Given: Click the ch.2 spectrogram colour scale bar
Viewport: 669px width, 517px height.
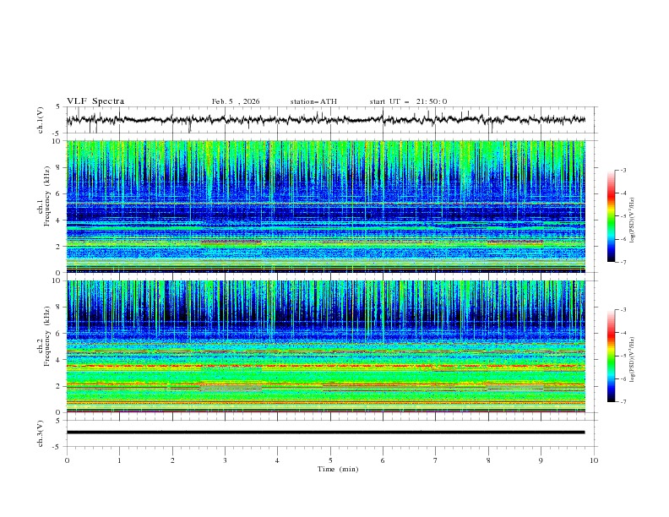Looking at the screenshot, I should (611, 356).
